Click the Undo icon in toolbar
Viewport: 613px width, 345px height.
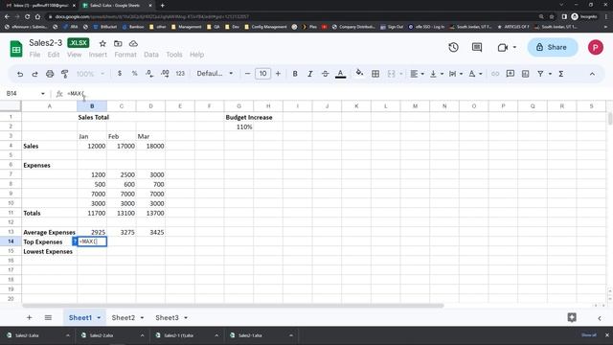(x=20, y=74)
